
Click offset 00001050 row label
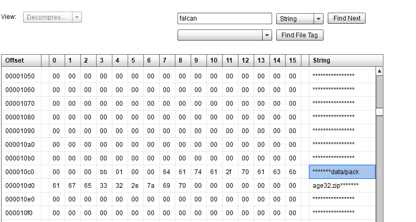click(21, 76)
